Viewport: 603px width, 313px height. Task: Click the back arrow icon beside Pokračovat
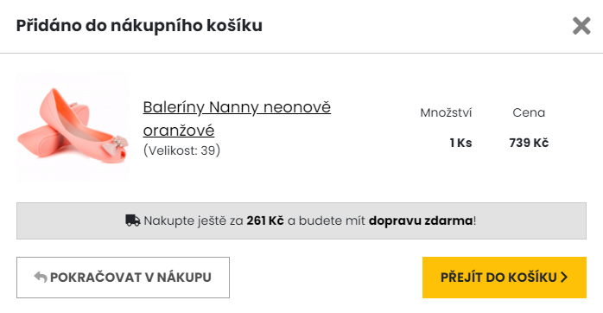click(41, 278)
